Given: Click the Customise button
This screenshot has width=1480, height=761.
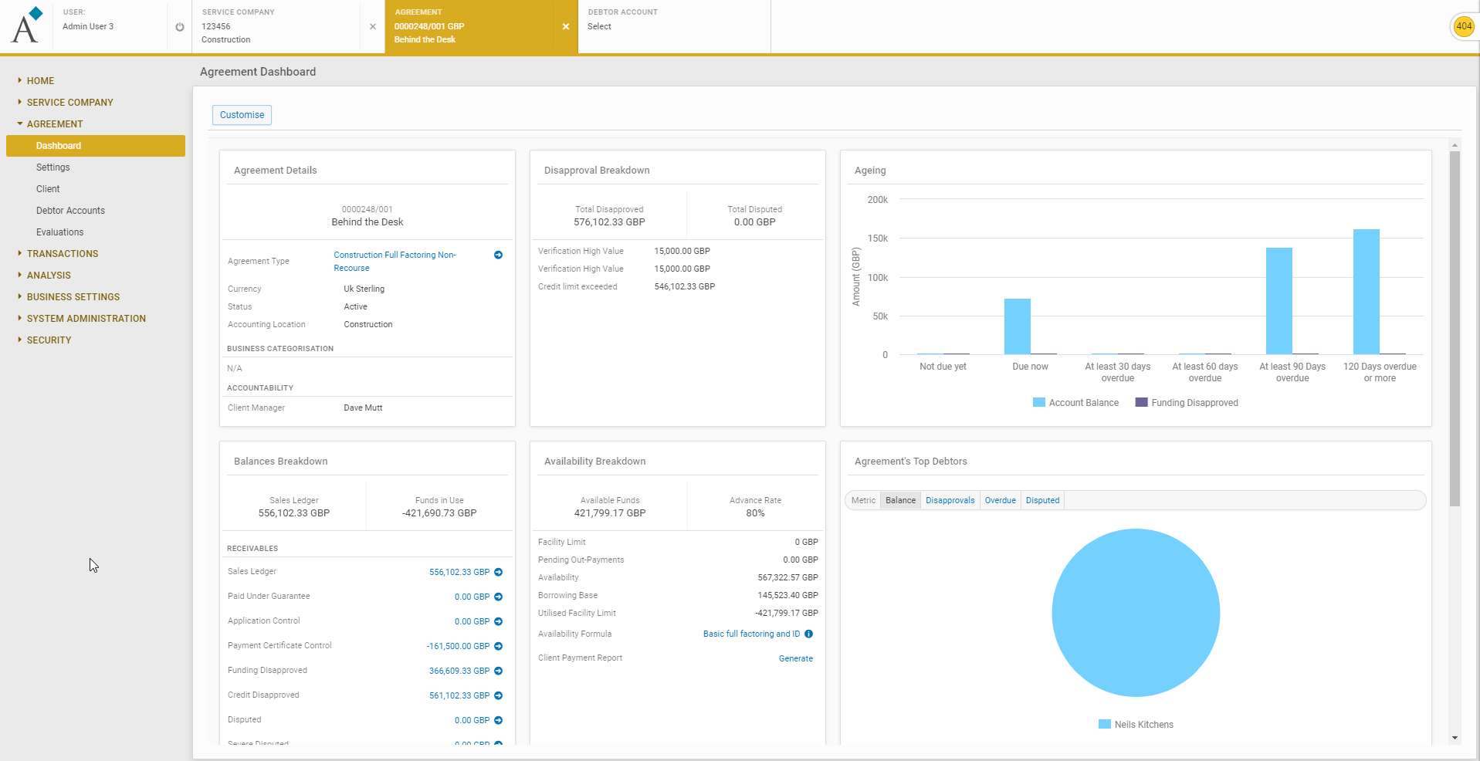Looking at the screenshot, I should click(x=242, y=115).
